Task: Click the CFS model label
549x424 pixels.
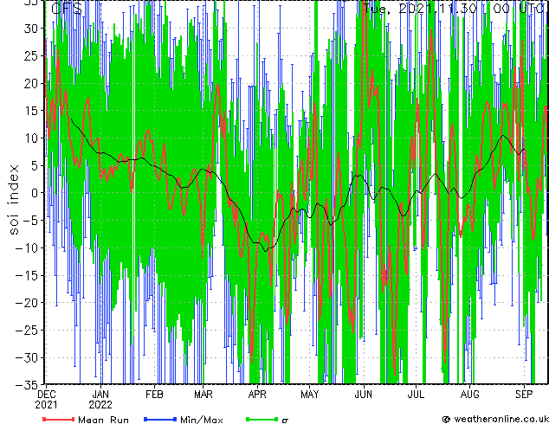Action: (x=67, y=9)
